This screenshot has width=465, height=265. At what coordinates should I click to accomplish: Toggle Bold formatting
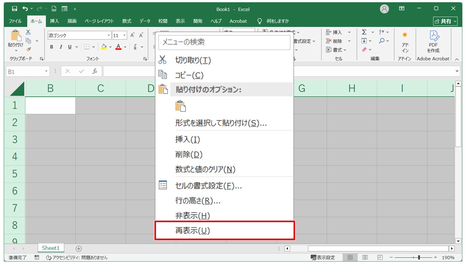pos(51,47)
